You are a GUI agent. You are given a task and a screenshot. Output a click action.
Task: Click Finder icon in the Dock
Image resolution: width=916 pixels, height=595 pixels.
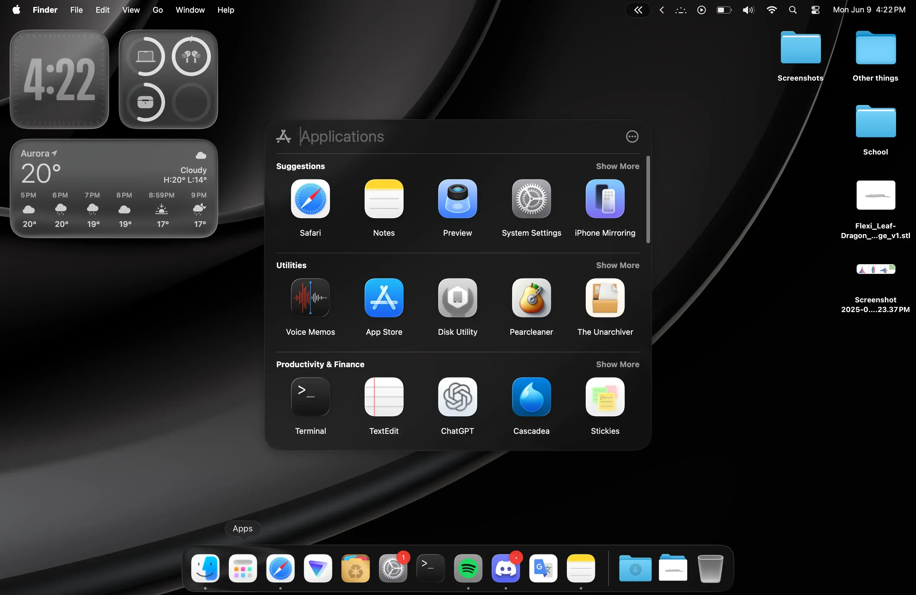(205, 568)
